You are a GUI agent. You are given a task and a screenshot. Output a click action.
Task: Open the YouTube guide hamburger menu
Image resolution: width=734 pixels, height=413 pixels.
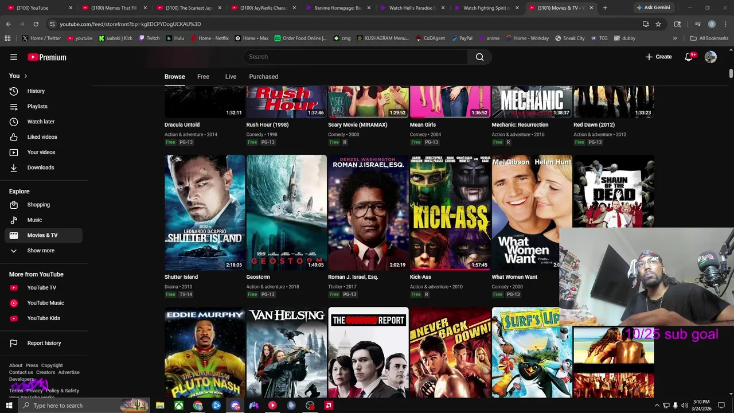[x=14, y=57]
